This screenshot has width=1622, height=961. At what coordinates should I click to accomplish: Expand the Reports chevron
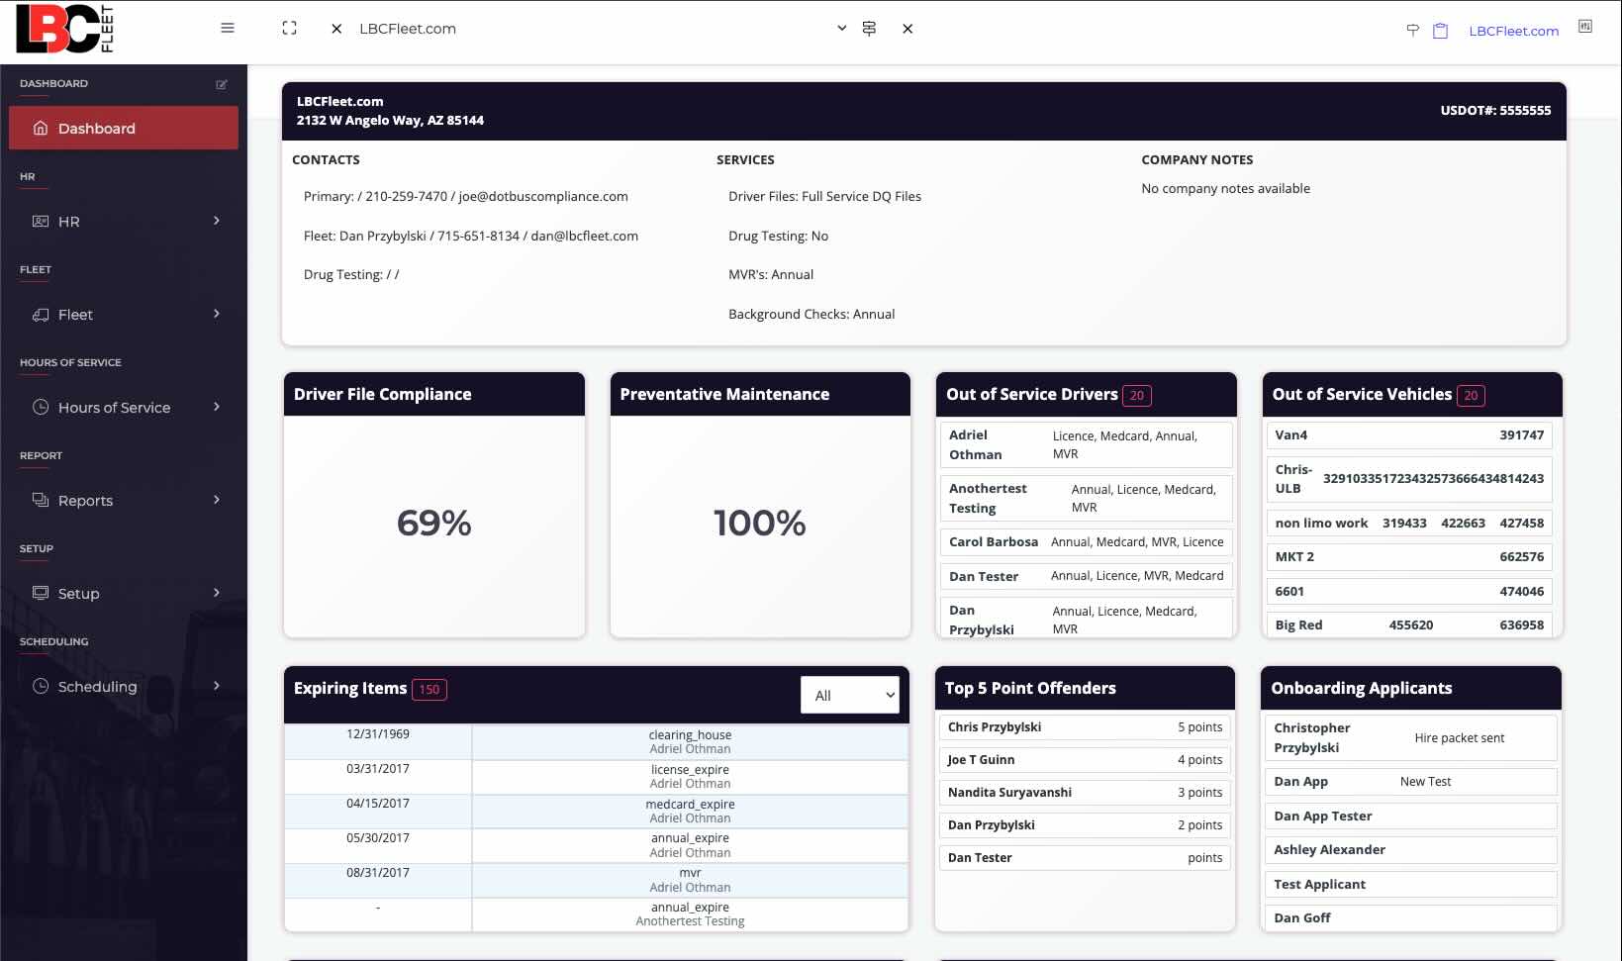pos(217,499)
